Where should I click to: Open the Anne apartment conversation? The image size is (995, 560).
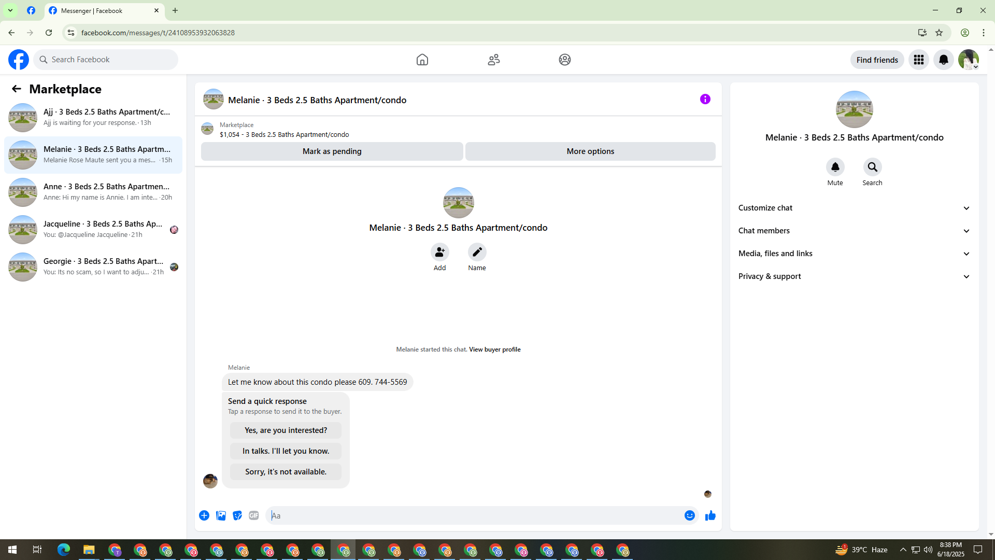[93, 192]
